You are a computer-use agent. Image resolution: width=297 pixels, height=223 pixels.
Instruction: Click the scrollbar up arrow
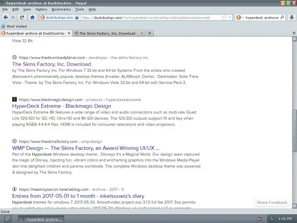point(295,39)
